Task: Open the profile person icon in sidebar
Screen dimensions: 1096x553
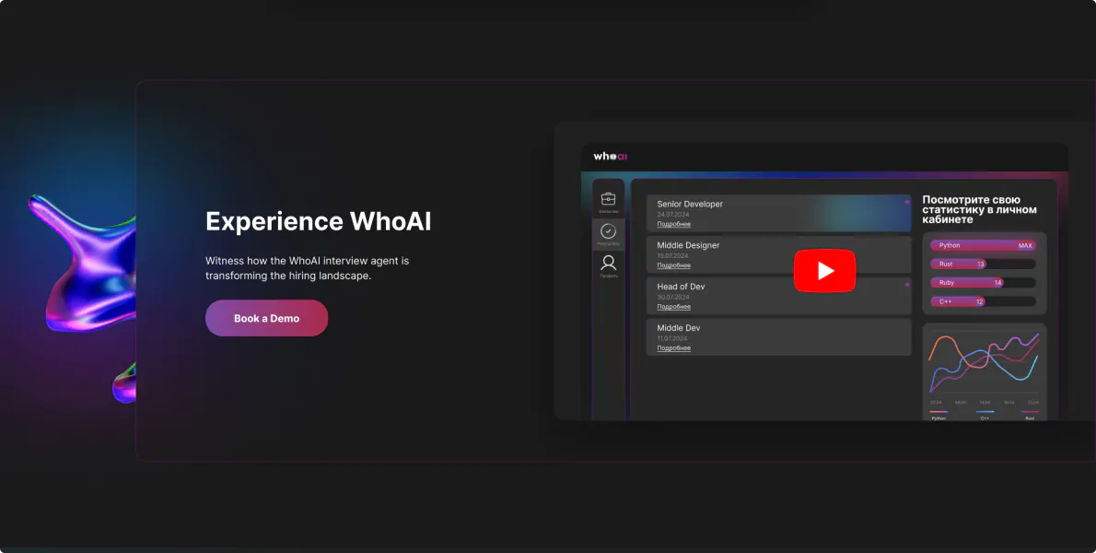Action: pyautogui.click(x=608, y=263)
